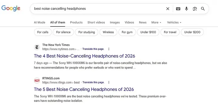
Task: Open The 5 Best Noise Canceling Headphones link
Action: (84, 89)
